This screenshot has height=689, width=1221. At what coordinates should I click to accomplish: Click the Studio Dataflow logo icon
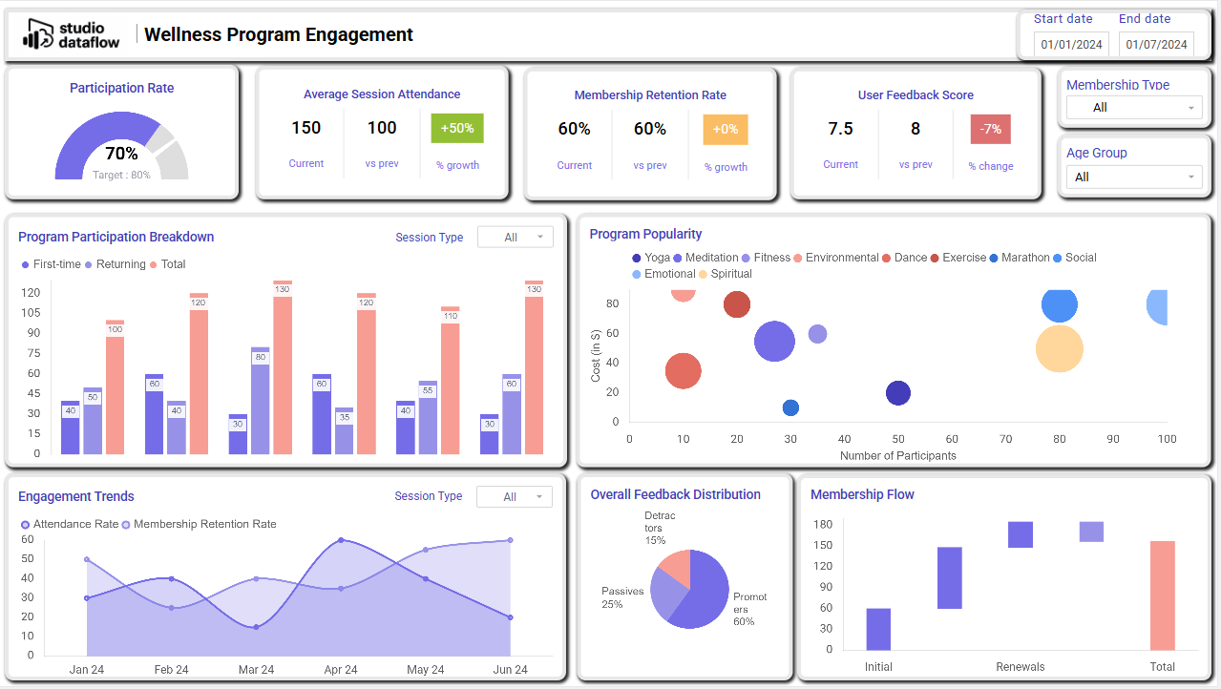pyautogui.click(x=38, y=34)
